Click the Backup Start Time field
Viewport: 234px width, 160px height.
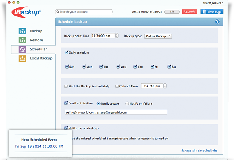pos(103,36)
